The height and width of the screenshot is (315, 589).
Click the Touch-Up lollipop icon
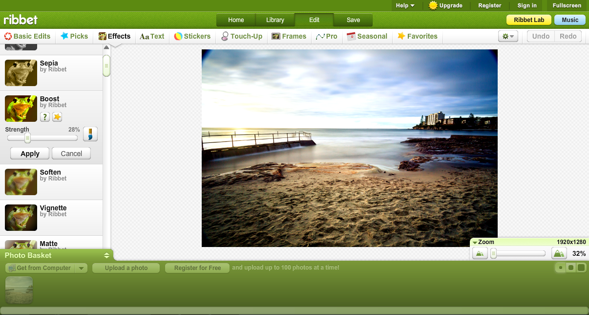point(225,36)
